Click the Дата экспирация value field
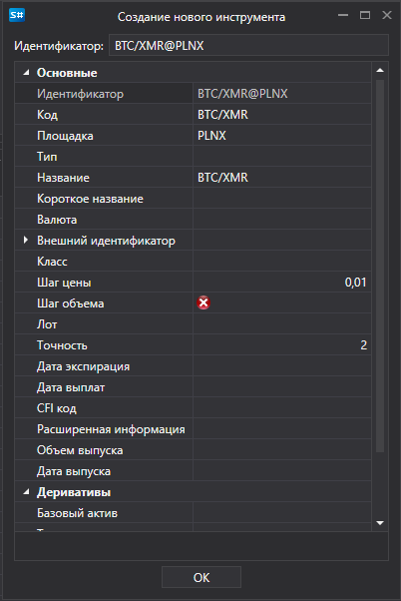The width and height of the screenshot is (401, 601). [282, 366]
